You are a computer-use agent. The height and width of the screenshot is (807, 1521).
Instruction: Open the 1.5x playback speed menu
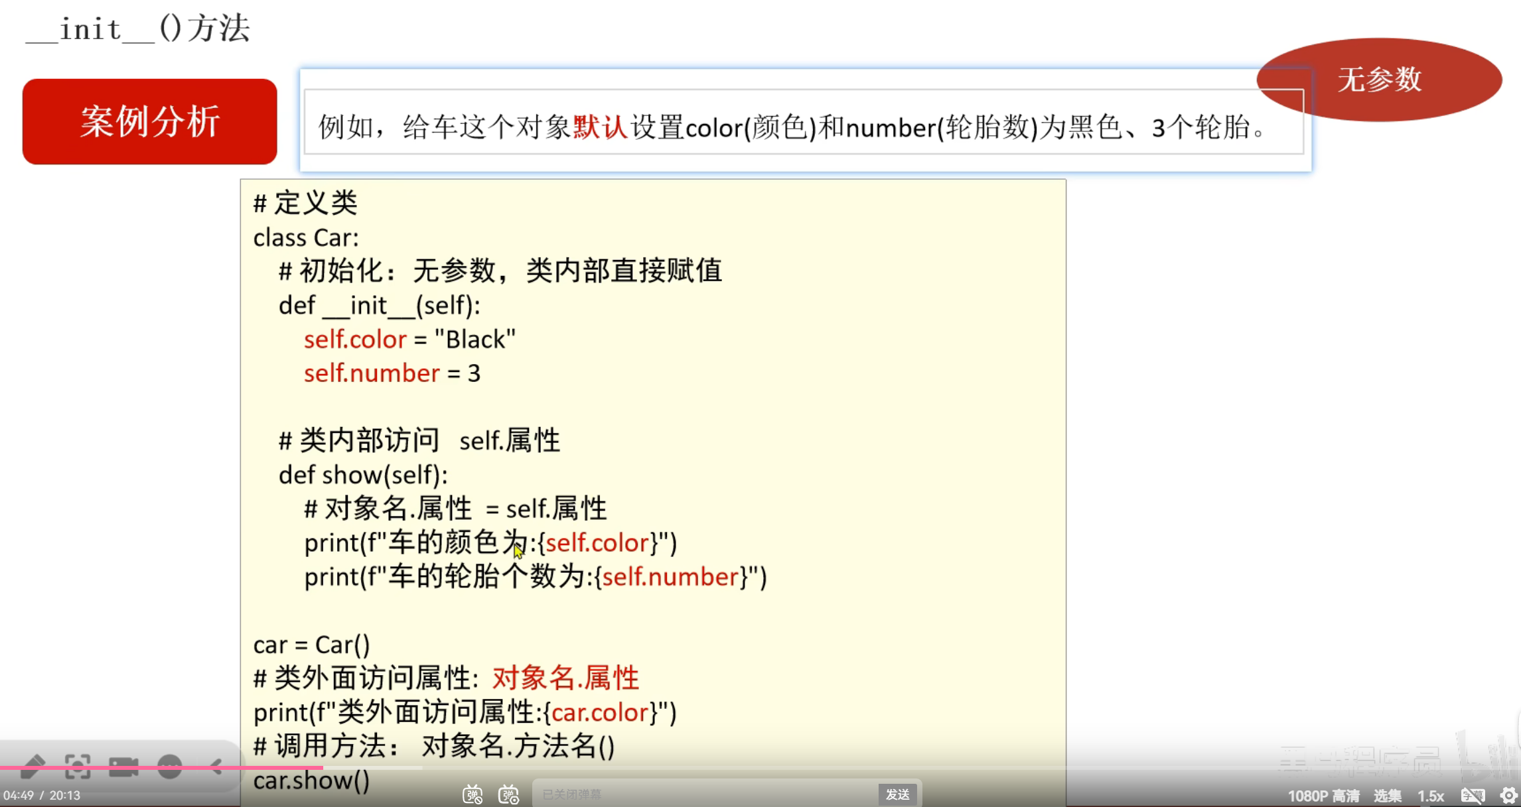coord(1431,795)
